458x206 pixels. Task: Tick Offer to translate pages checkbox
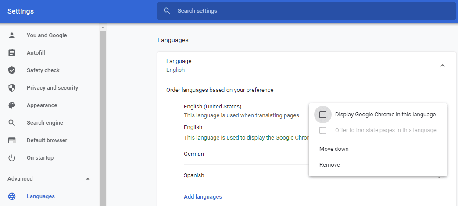[323, 130]
